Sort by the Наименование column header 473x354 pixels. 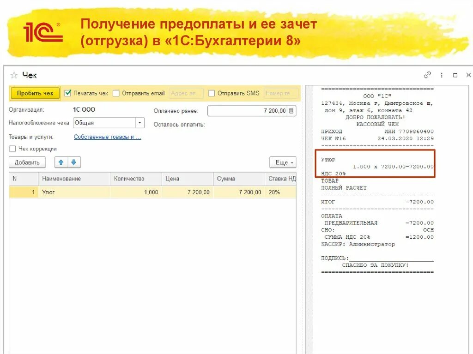click(74, 179)
